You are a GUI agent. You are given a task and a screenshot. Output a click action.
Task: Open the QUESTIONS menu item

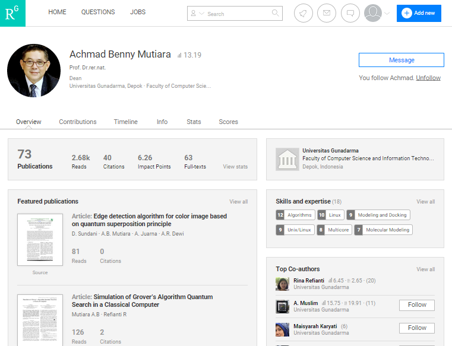pyautogui.click(x=98, y=12)
